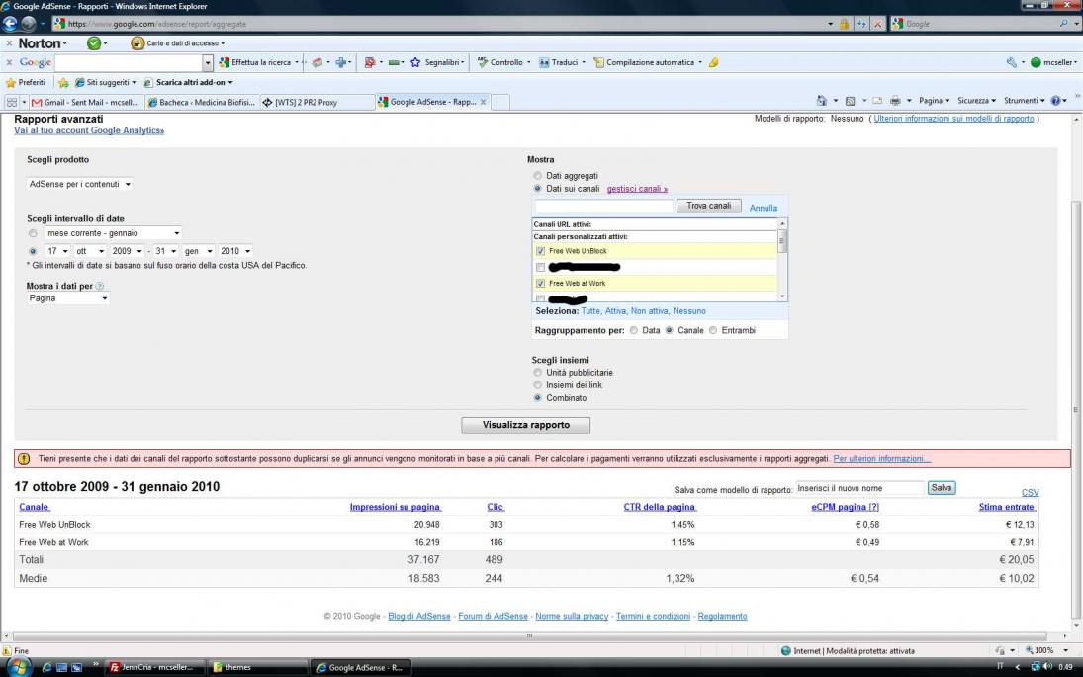Click the Home icon in the command bar
Viewport: 1083px width, 677px height.
pyautogui.click(x=822, y=101)
